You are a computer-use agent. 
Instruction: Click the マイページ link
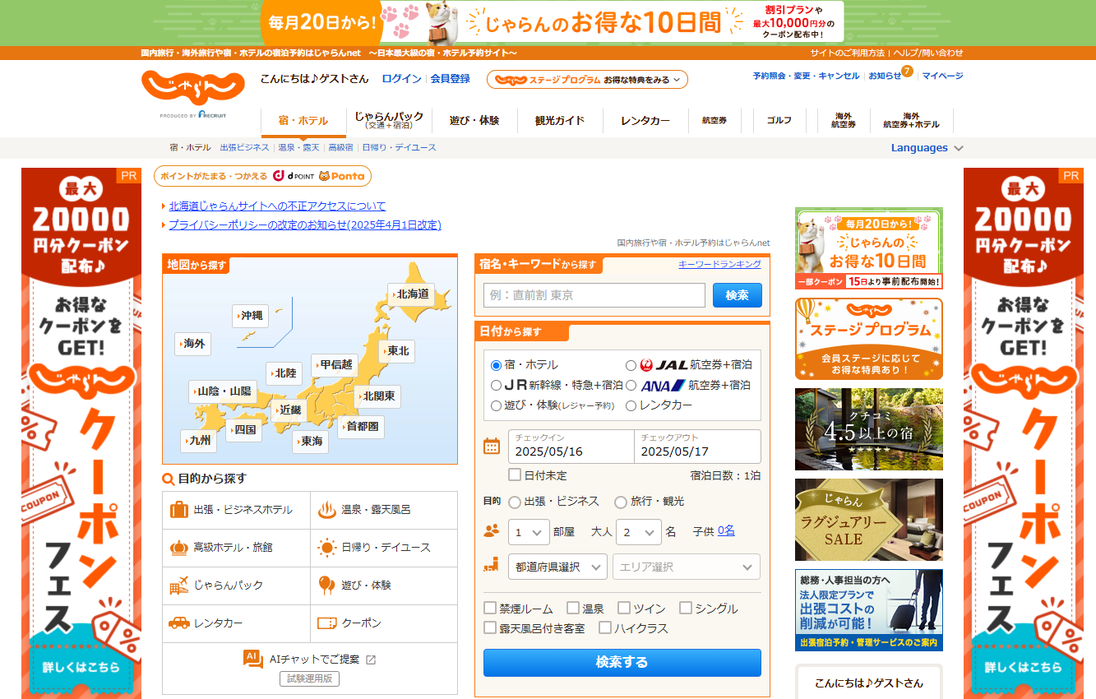tap(942, 76)
